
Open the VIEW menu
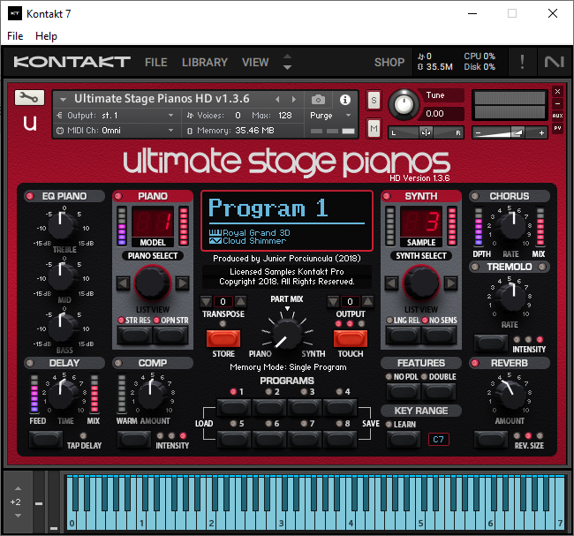255,62
